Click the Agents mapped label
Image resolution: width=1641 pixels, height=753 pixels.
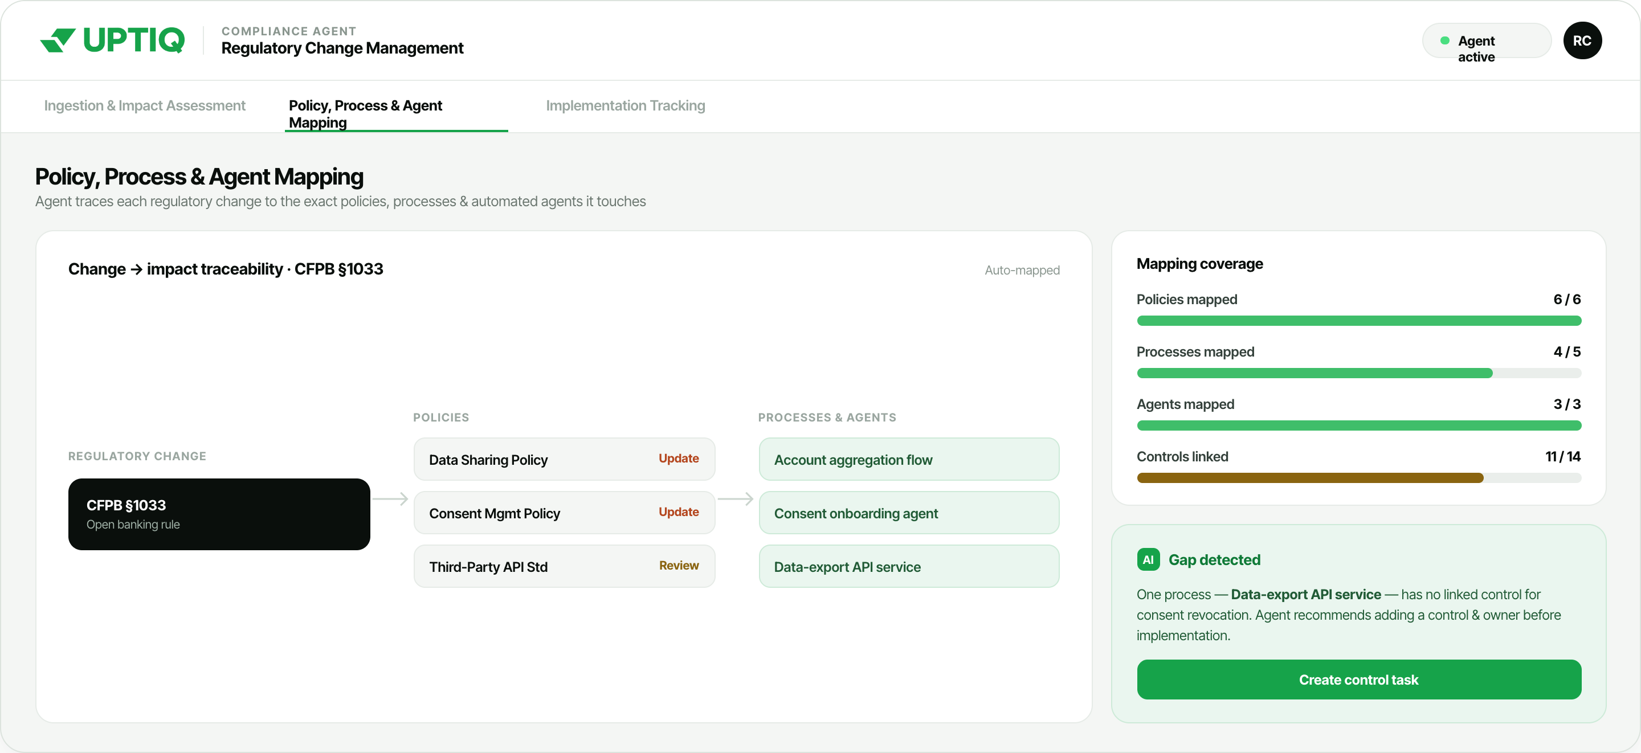pyautogui.click(x=1186, y=404)
